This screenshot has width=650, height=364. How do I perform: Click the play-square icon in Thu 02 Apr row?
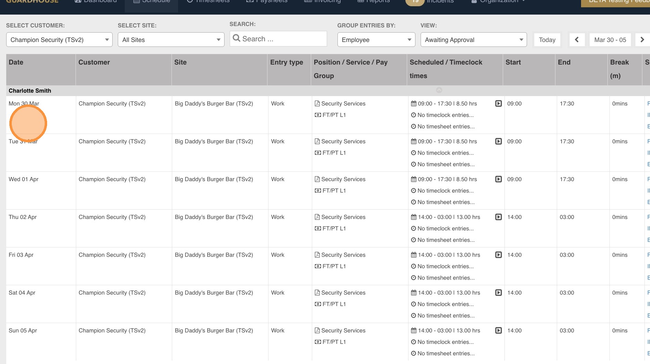[498, 217]
